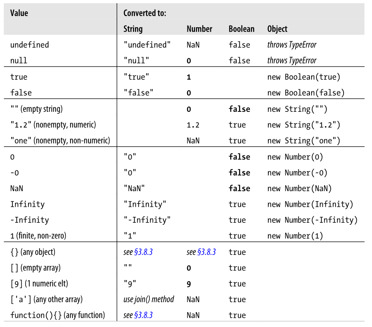Screen dimensions: 372x327
Task: Select the undefined value cell
Action: click(29, 45)
